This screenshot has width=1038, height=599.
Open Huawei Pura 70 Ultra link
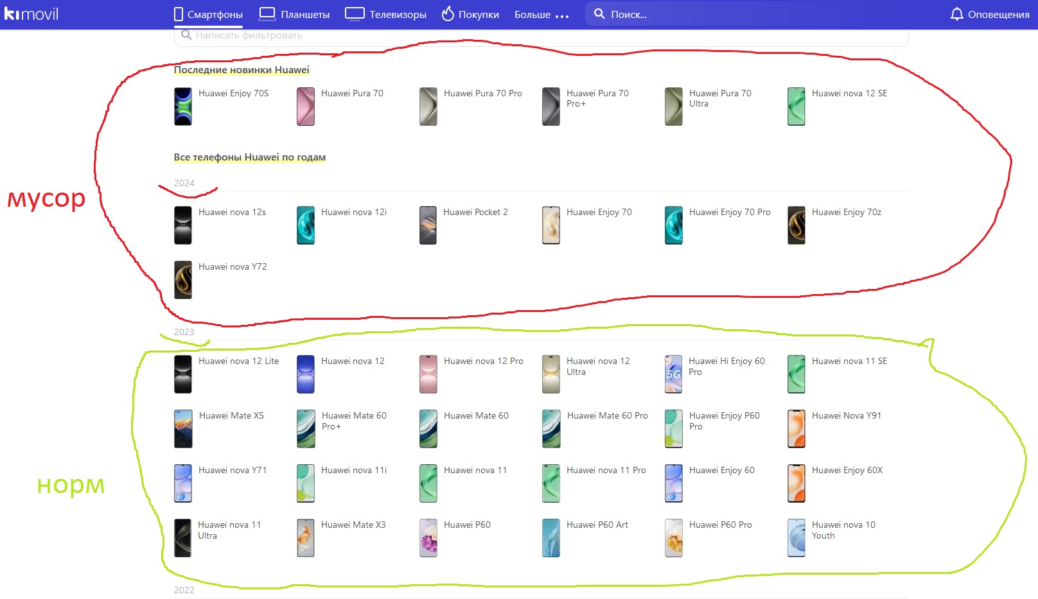pos(720,98)
